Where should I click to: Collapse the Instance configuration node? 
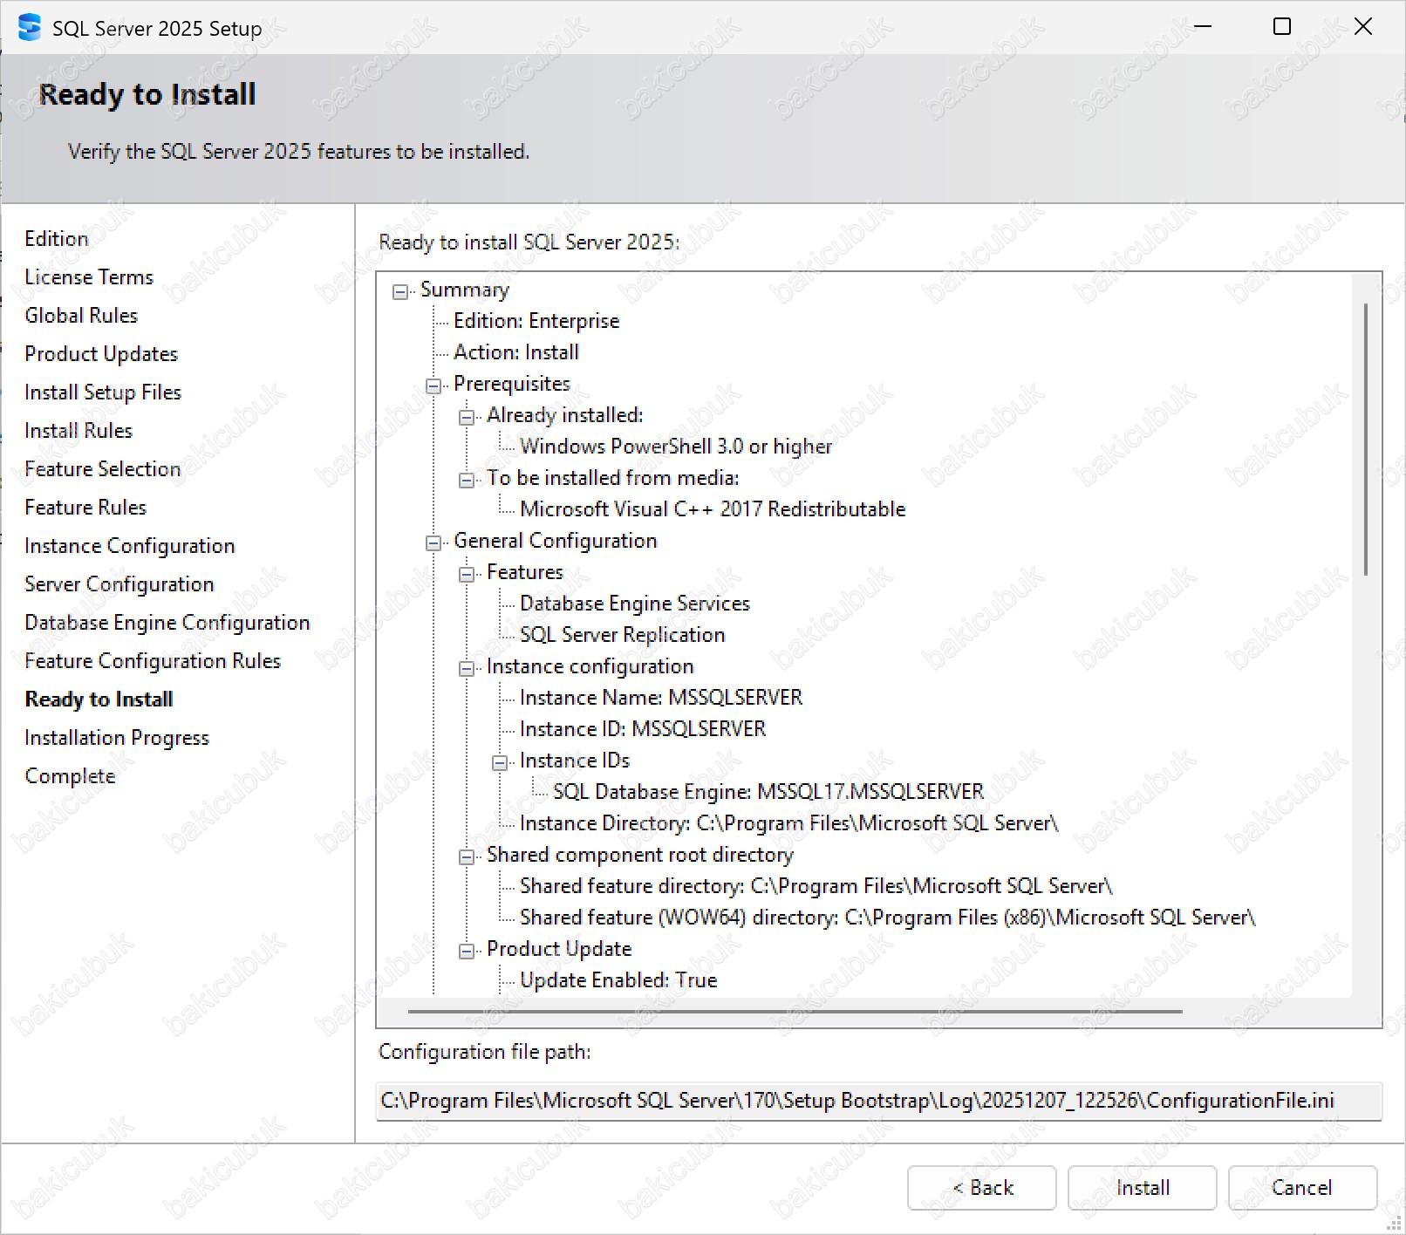467,668
